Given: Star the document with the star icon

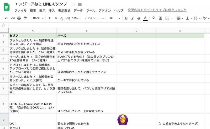Looking at the screenshot, I should [73, 4].
